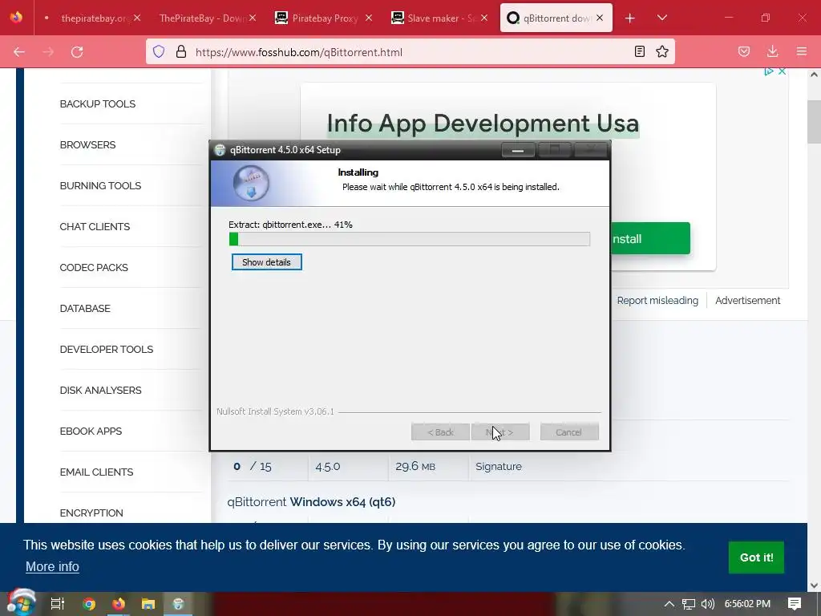Close the Piratebay Proxy tab
The height and width of the screenshot is (616, 821).
pos(369,18)
